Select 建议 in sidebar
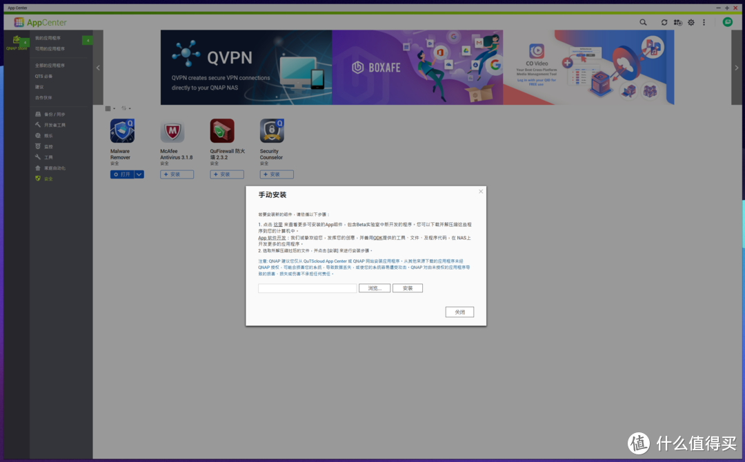745x462 pixels. pos(39,87)
